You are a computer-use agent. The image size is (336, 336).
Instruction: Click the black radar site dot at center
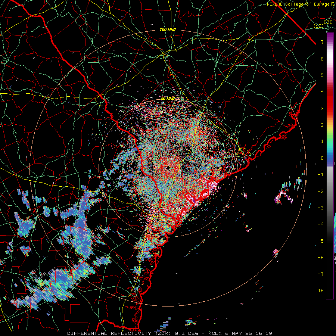[168, 168]
